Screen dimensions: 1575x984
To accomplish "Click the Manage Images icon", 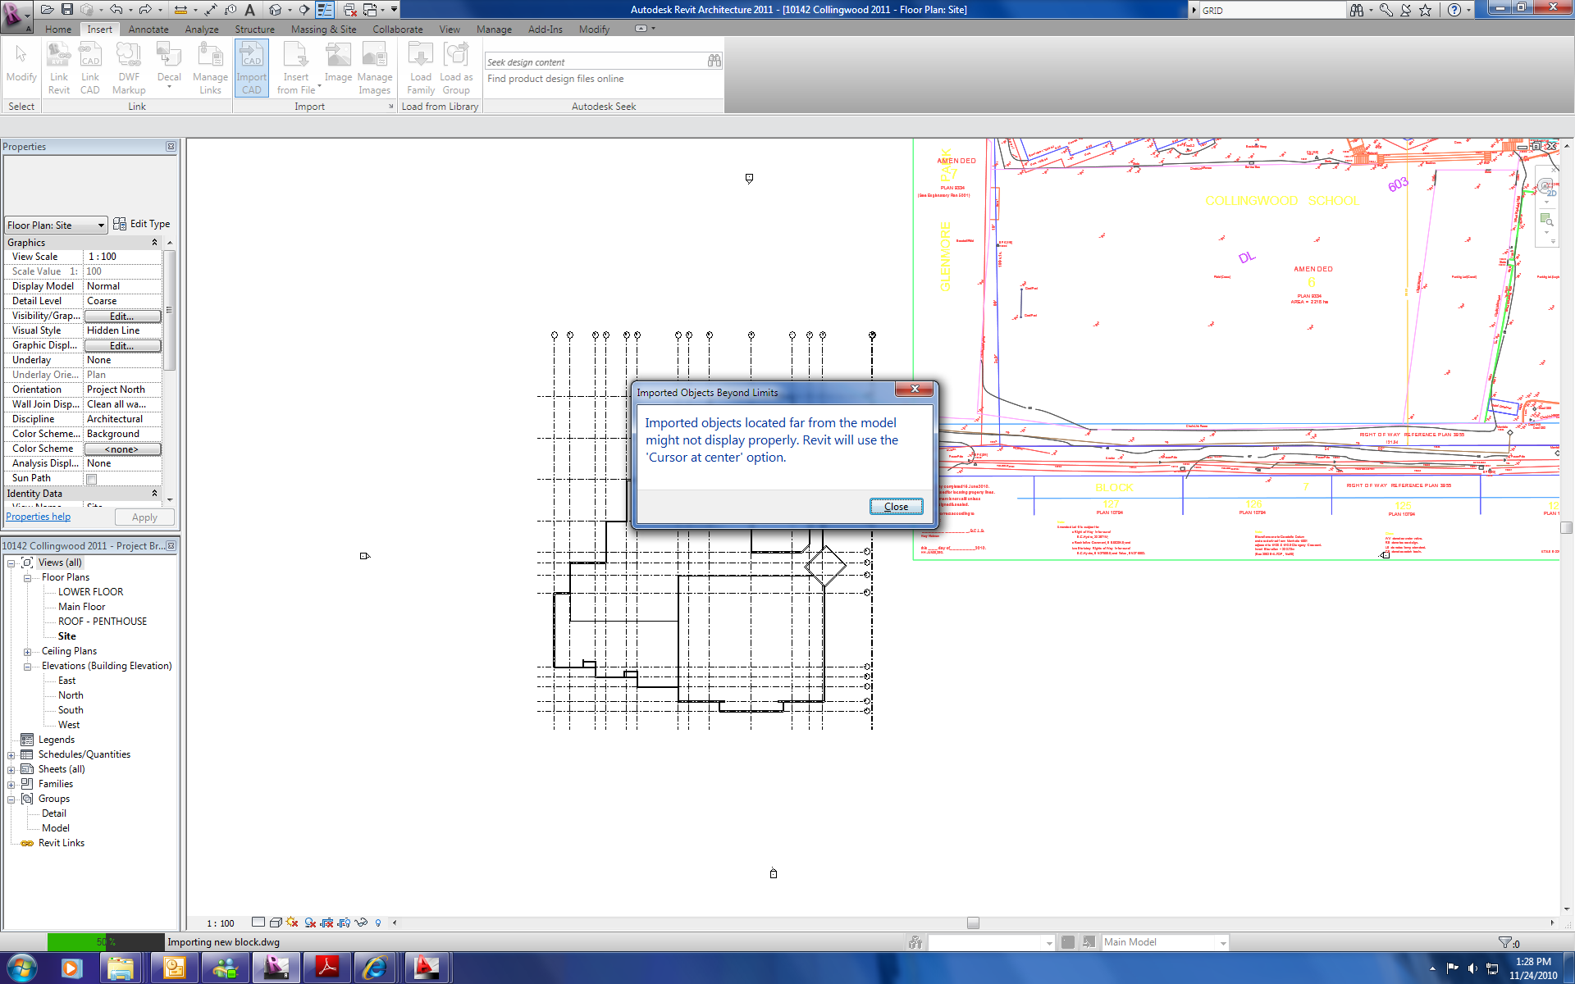I will pyautogui.click(x=374, y=68).
